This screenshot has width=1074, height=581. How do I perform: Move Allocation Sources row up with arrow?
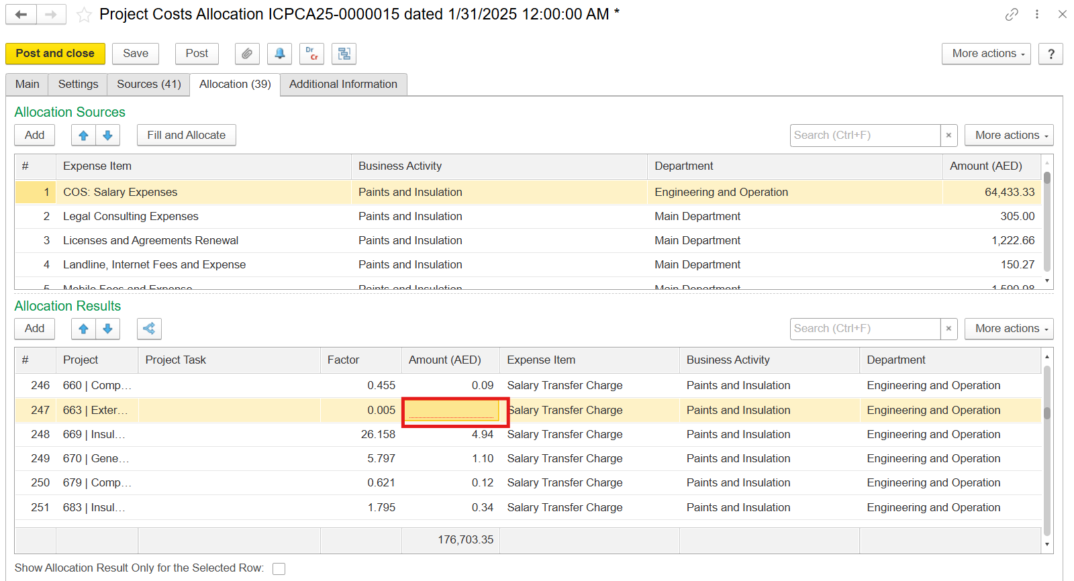83,136
